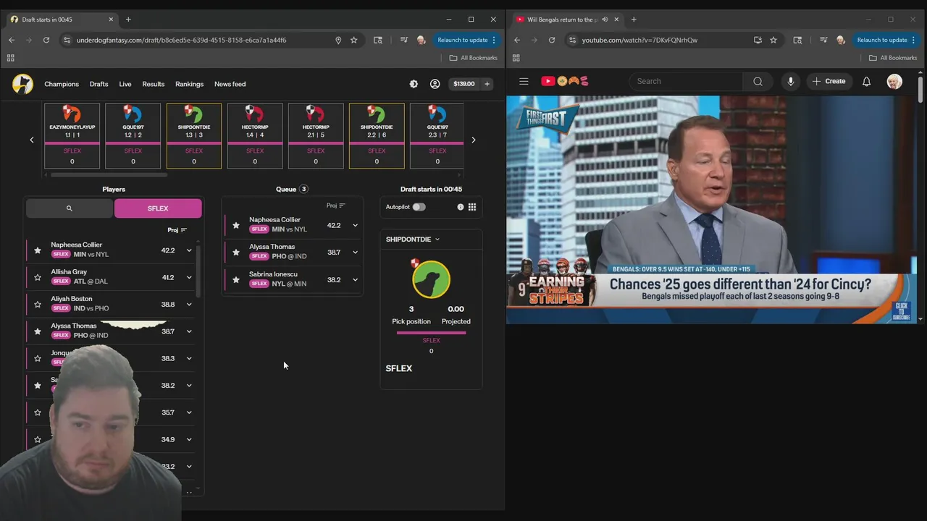Open the YouTube account avatar
Viewport: 927px width, 521px height.
pyautogui.click(x=894, y=81)
